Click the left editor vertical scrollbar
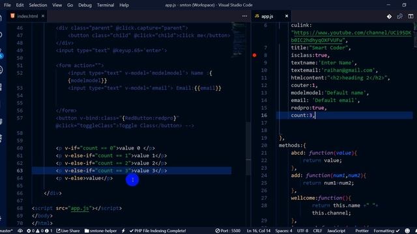This screenshot has width=417, height=234. point(248,149)
